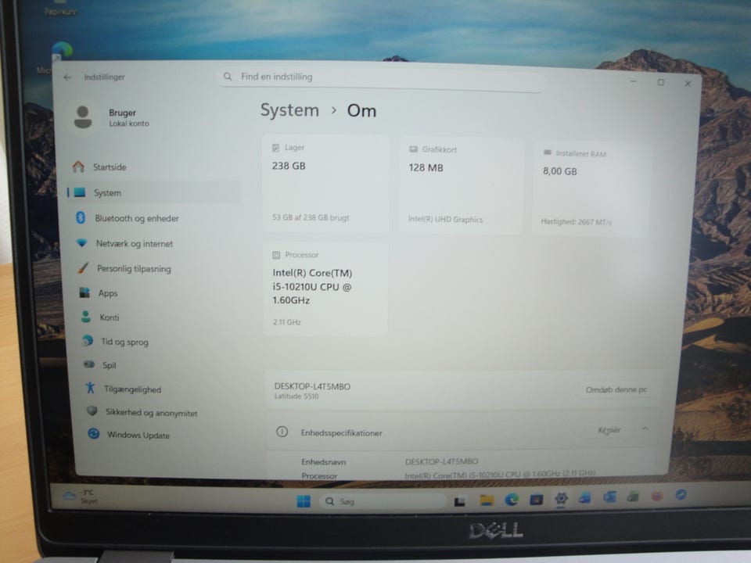
Task: Launch Microsoft Edge from the taskbar
Action: coord(512,500)
